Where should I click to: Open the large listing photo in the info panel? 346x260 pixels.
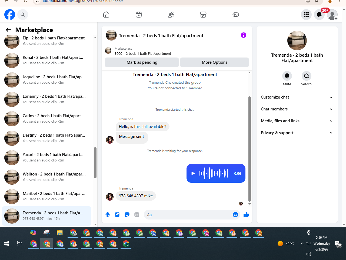tap(297, 40)
